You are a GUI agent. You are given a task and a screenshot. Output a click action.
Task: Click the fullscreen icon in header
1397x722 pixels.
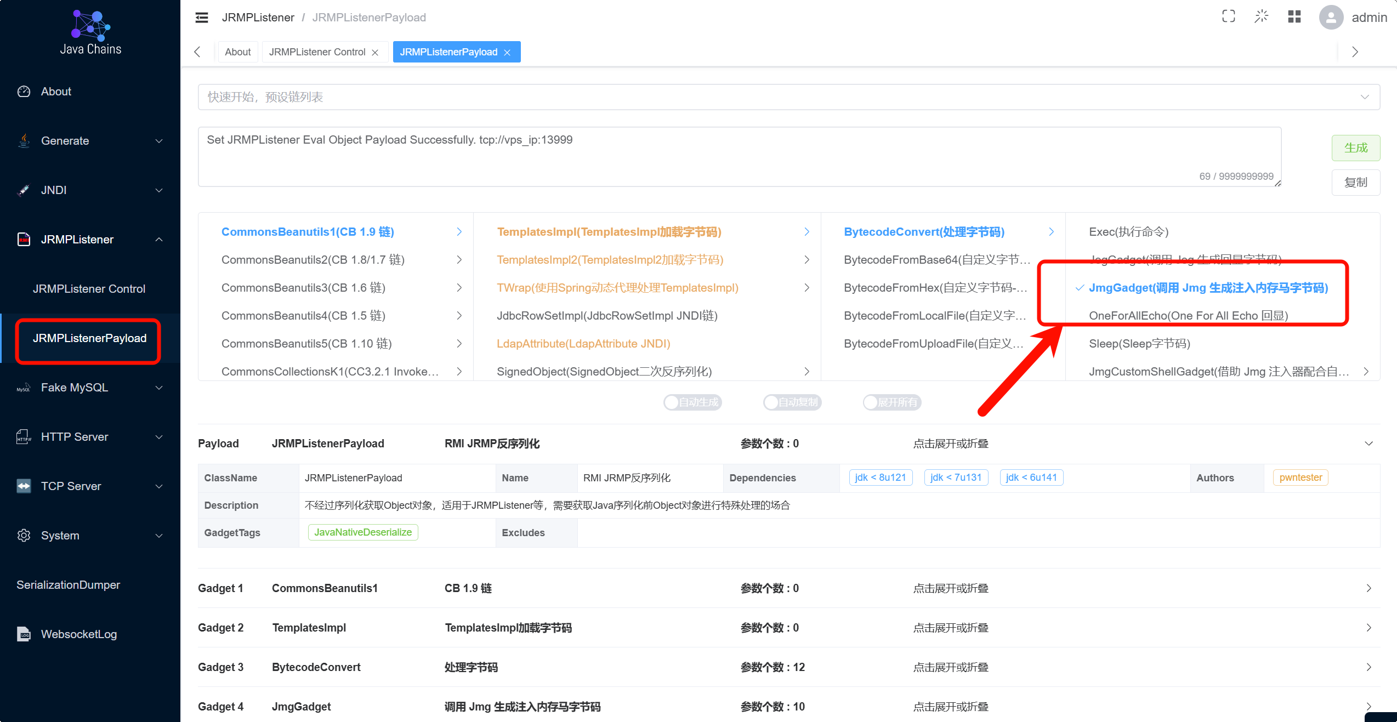pyautogui.click(x=1228, y=16)
